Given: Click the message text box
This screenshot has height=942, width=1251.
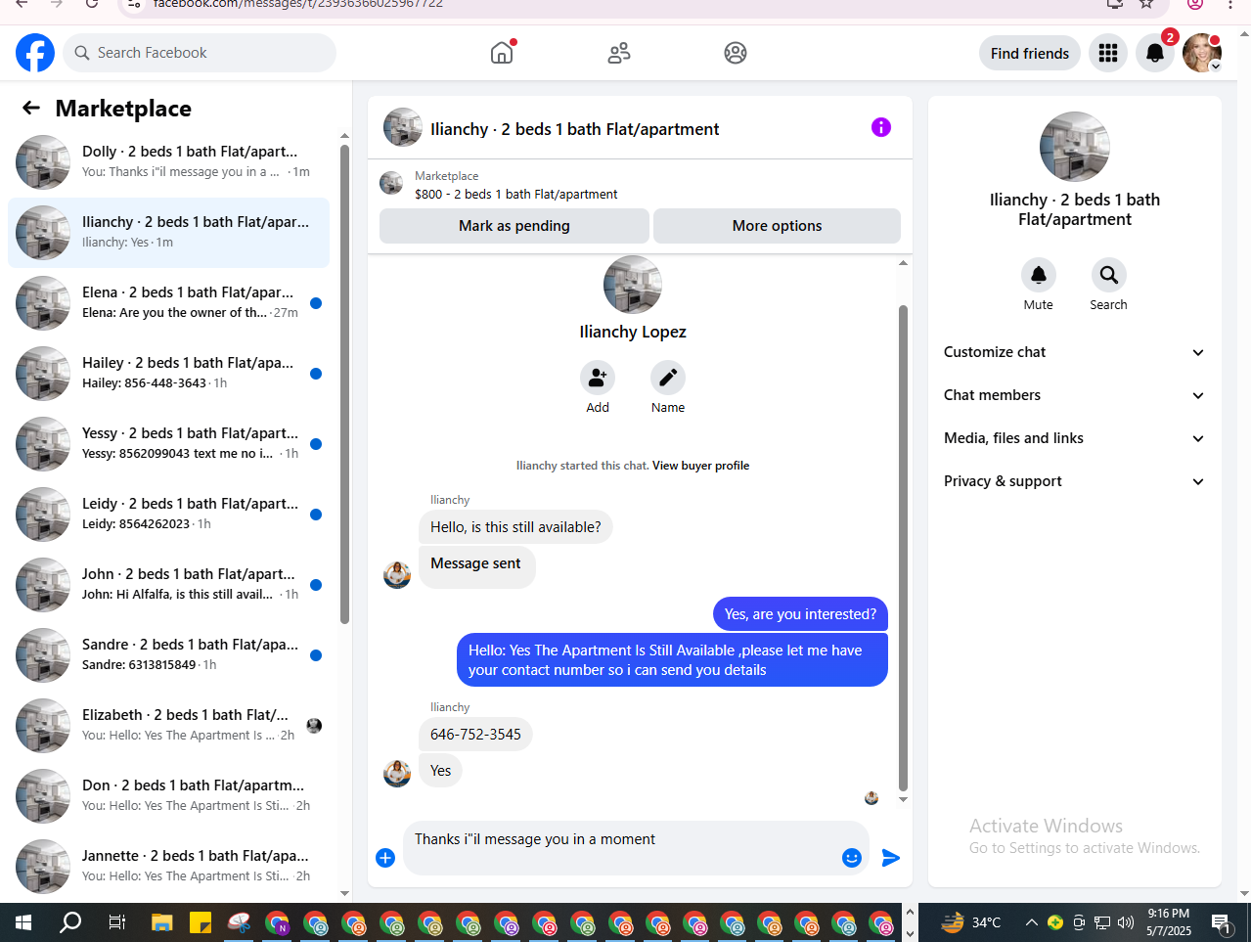Looking at the screenshot, I should (621, 848).
